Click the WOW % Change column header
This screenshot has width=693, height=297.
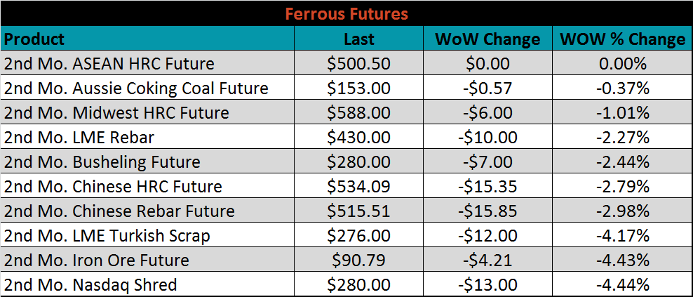pyautogui.click(x=622, y=39)
